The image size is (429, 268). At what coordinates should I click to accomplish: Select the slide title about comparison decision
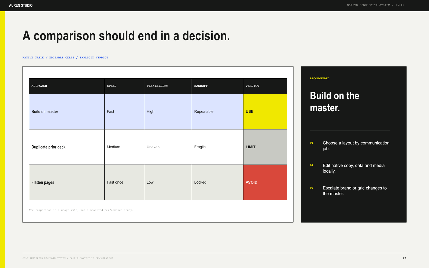(x=126, y=36)
